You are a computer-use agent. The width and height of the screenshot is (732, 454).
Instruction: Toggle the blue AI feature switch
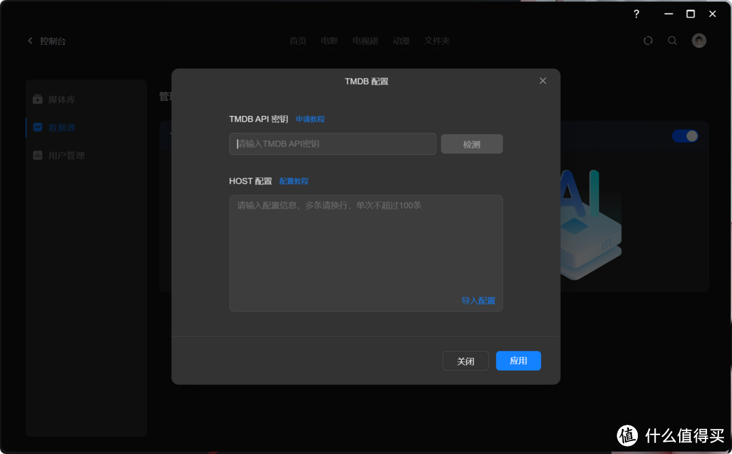[685, 136]
